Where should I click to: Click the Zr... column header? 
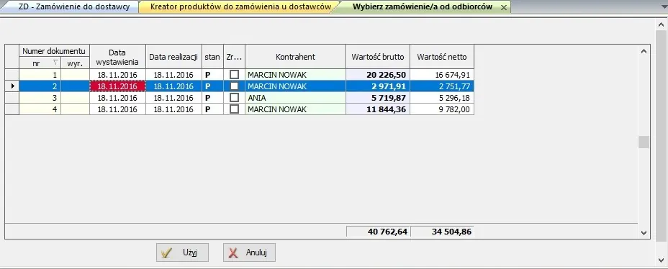pos(235,57)
